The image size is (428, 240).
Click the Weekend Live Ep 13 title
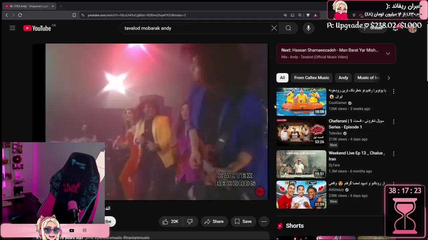[x=356, y=156]
